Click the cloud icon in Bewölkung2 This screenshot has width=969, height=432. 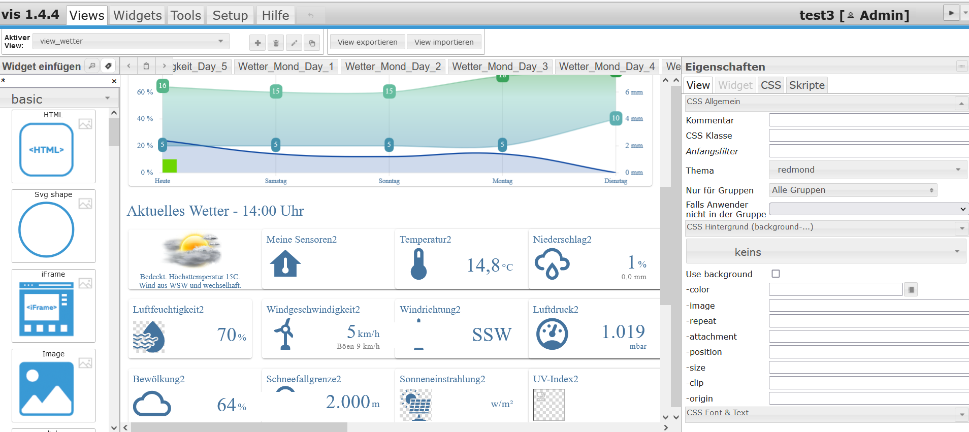tap(152, 404)
